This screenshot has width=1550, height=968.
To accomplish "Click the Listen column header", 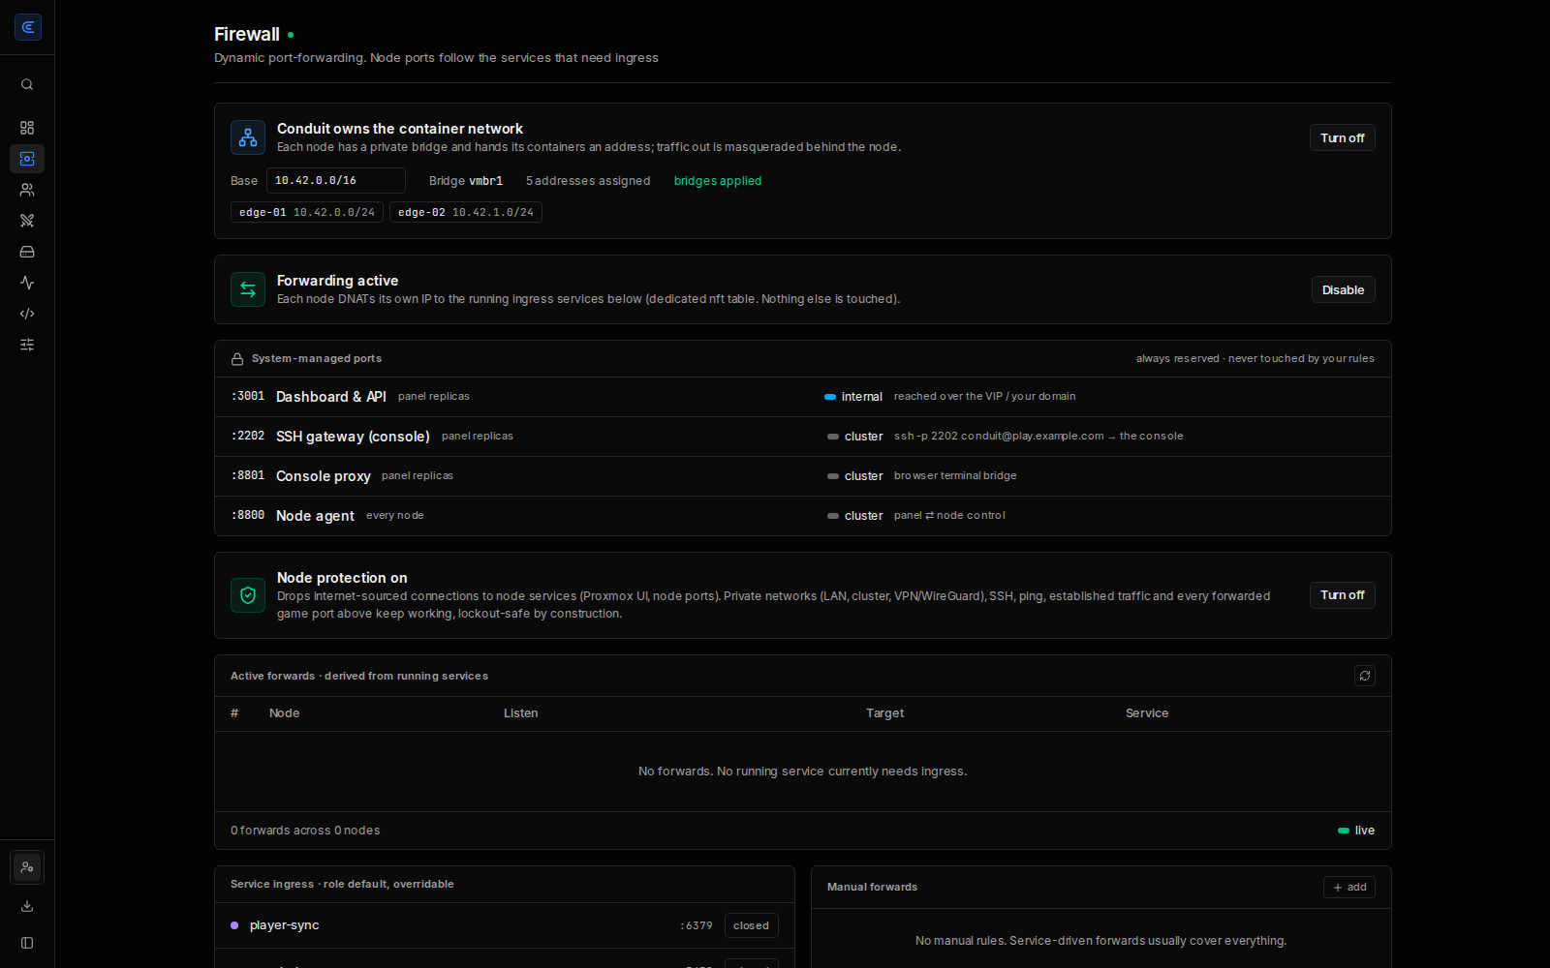I will click(x=521, y=713).
